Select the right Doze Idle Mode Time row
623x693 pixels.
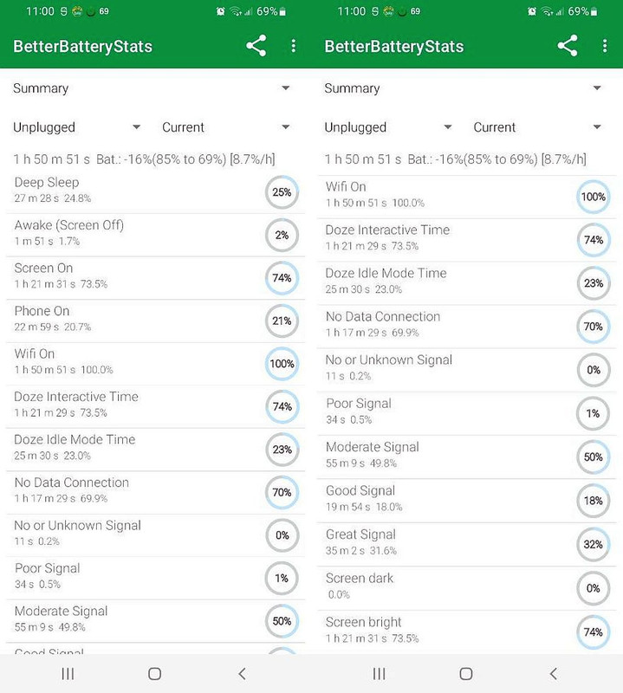tap(467, 283)
